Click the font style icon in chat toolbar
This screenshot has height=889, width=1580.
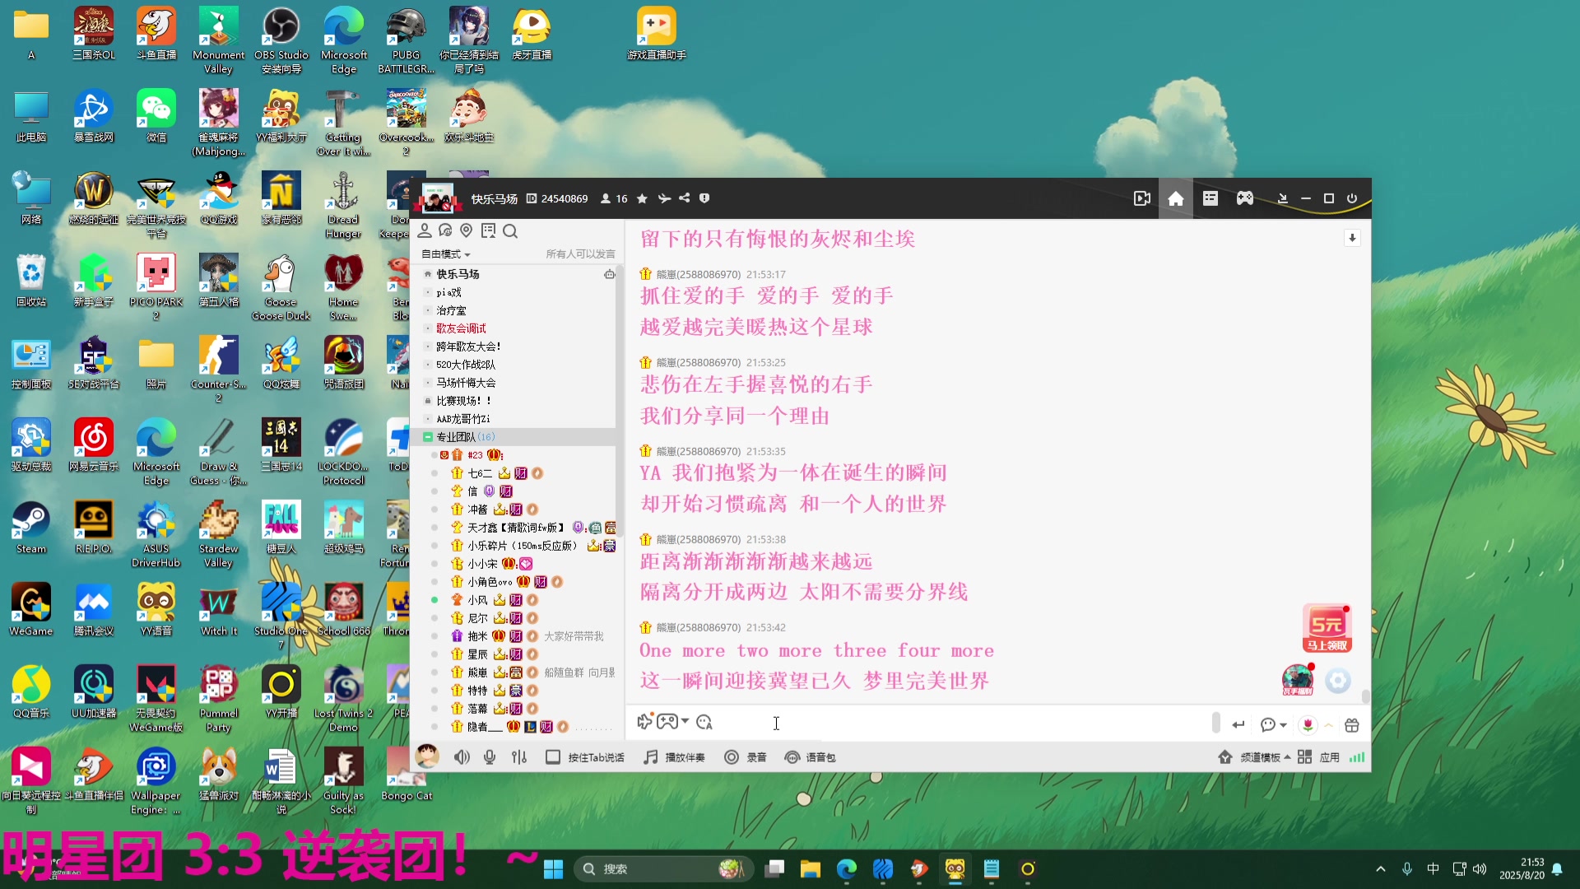coord(704,723)
